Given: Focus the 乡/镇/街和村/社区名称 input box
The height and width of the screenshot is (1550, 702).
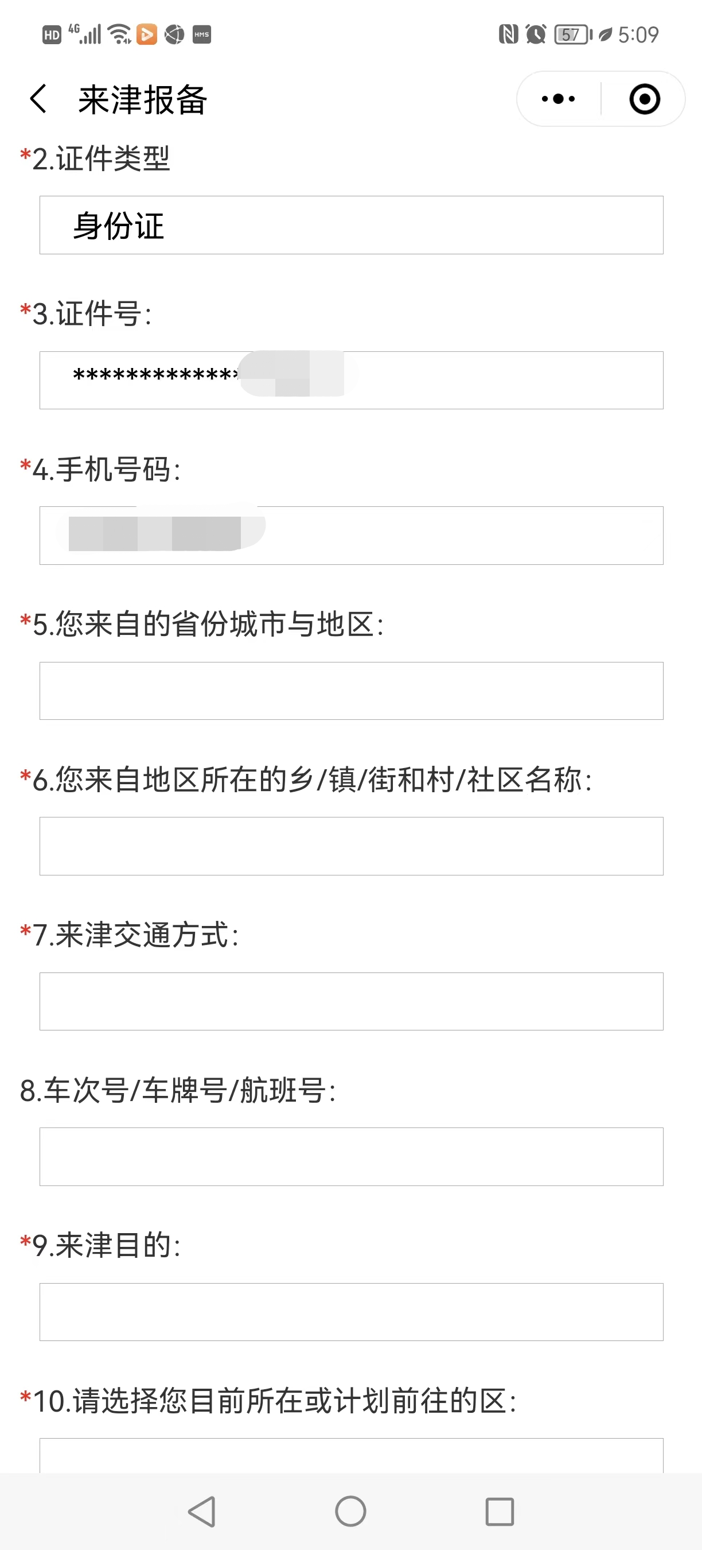Looking at the screenshot, I should click(x=351, y=846).
